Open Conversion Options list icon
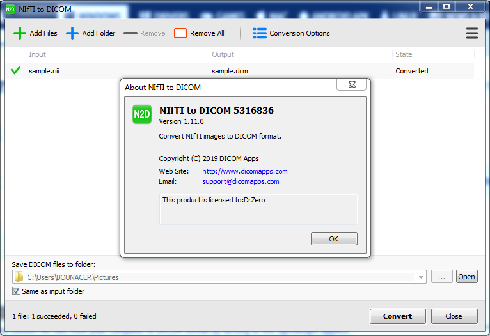490x336 pixels. (x=259, y=33)
